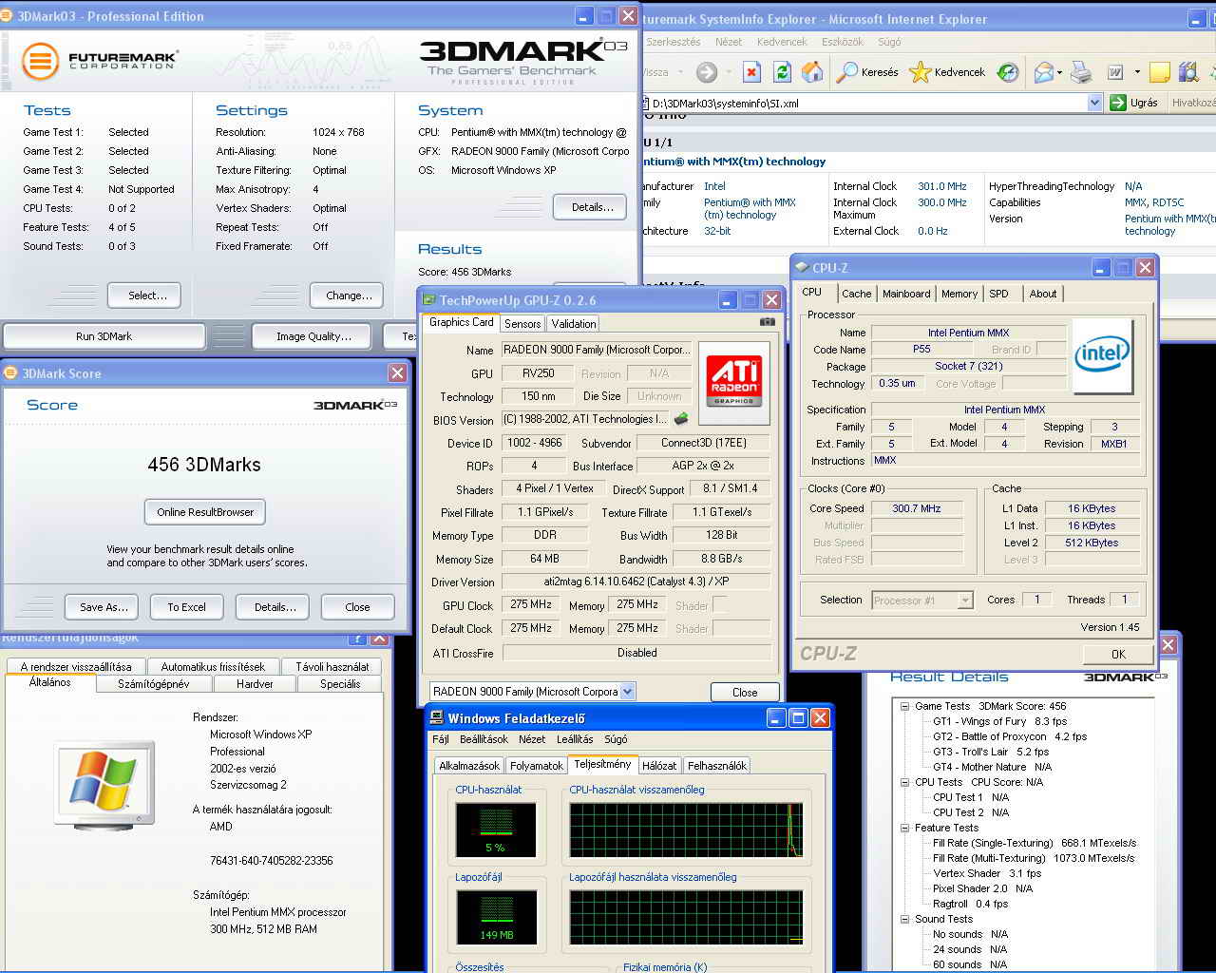Click the green Ugrás go arrow icon
This screenshot has height=973, width=1216.
(x=1118, y=103)
